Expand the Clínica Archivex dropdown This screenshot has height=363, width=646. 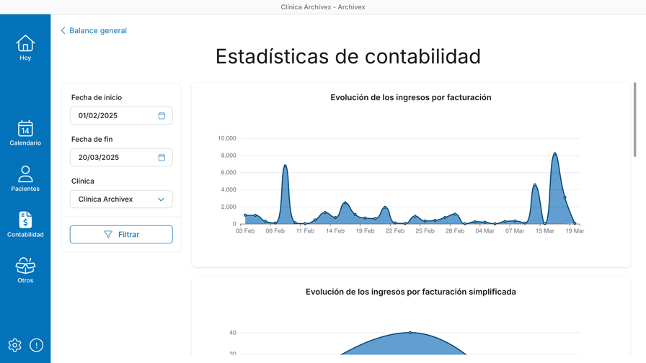click(x=121, y=200)
